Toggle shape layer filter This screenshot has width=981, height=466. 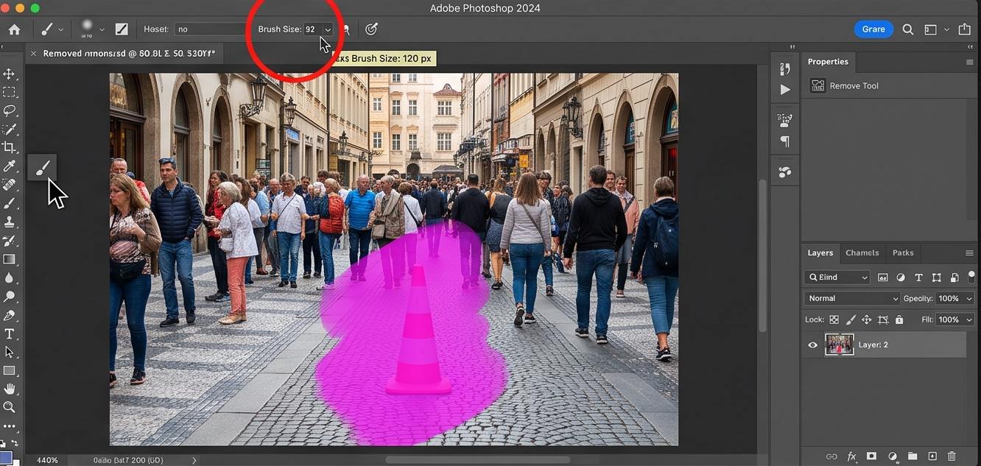pyautogui.click(x=936, y=278)
